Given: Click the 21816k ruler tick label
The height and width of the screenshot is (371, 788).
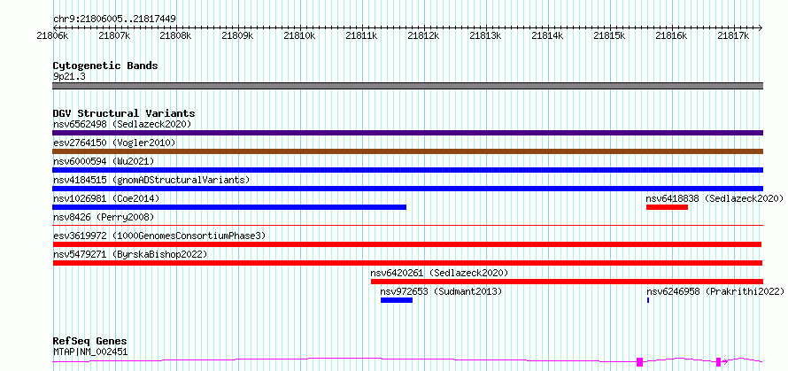Looking at the screenshot, I should pyautogui.click(x=672, y=35).
